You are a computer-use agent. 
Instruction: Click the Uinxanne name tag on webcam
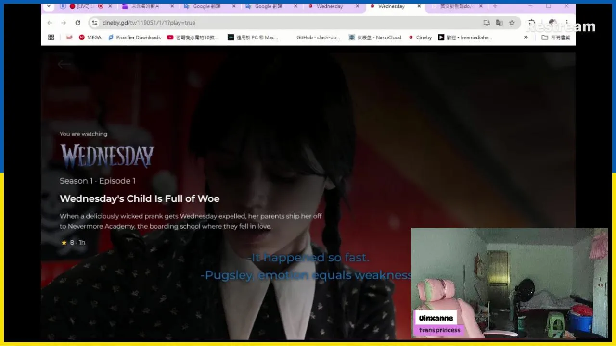pyautogui.click(x=436, y=318)
